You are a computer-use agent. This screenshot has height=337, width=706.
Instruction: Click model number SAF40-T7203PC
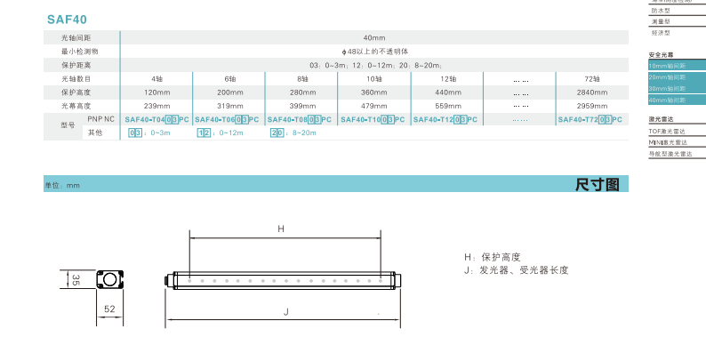point(590,120)
